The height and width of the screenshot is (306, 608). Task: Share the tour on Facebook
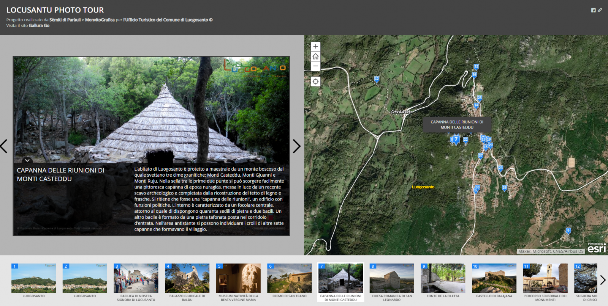[x=593, y=10]
